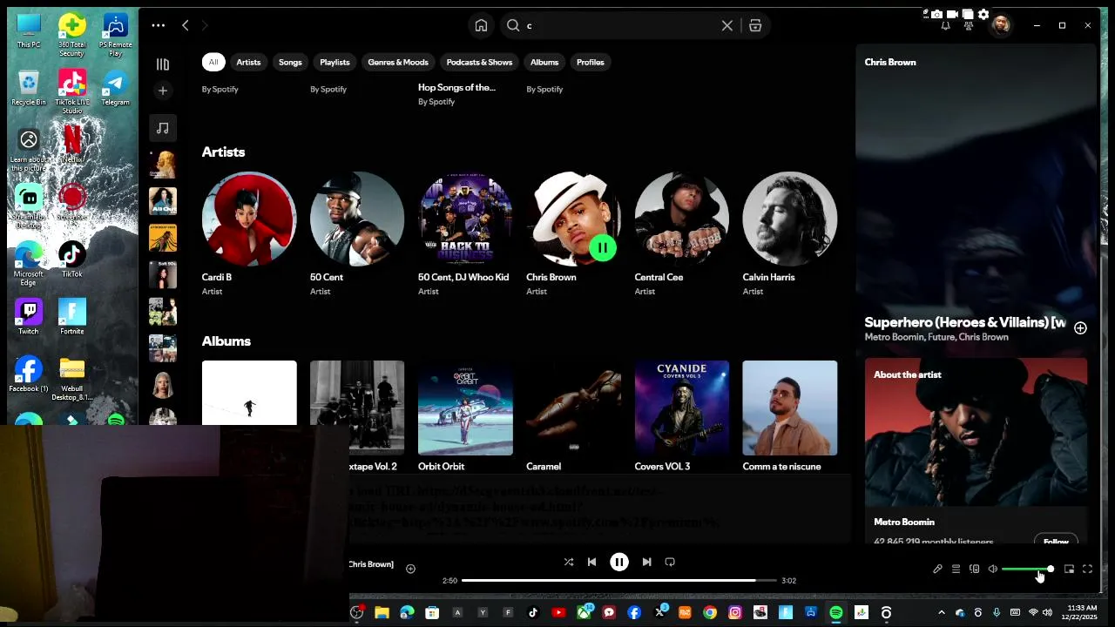Open capture overlay settings gear
The image size is (1115, 627).
pos(983,14)
